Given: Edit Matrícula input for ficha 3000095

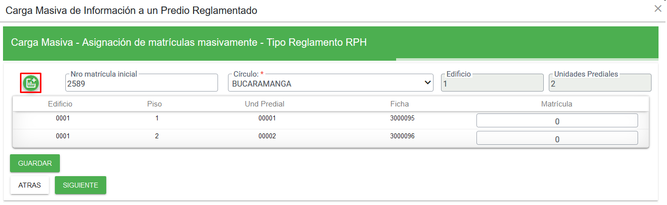Looking at the screenshot, I should click(x=557, y=121).
